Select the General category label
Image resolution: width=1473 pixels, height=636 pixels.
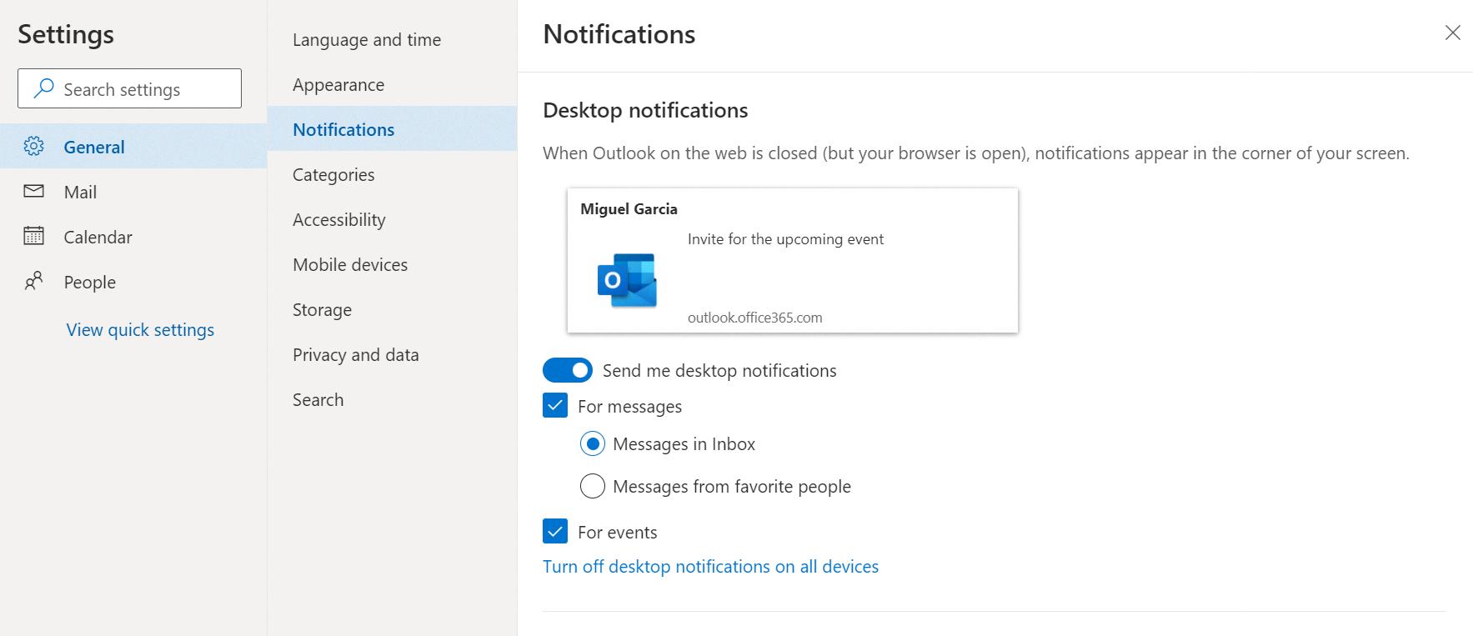coord(94,147)
